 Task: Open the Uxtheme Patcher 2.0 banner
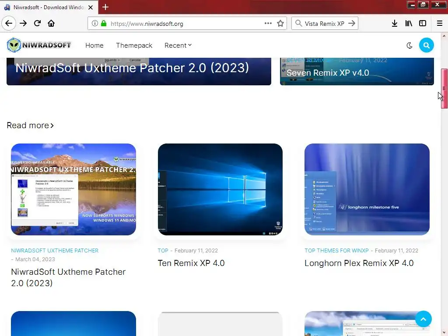tap(139, 71)
